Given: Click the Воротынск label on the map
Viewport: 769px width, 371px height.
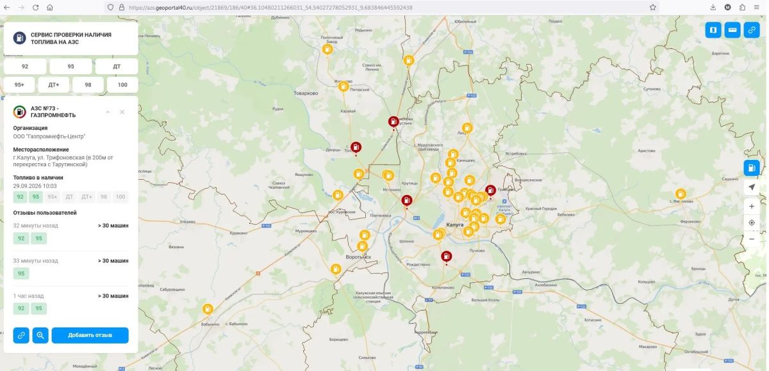Looking at the screenshot, I should click(358, 257).
